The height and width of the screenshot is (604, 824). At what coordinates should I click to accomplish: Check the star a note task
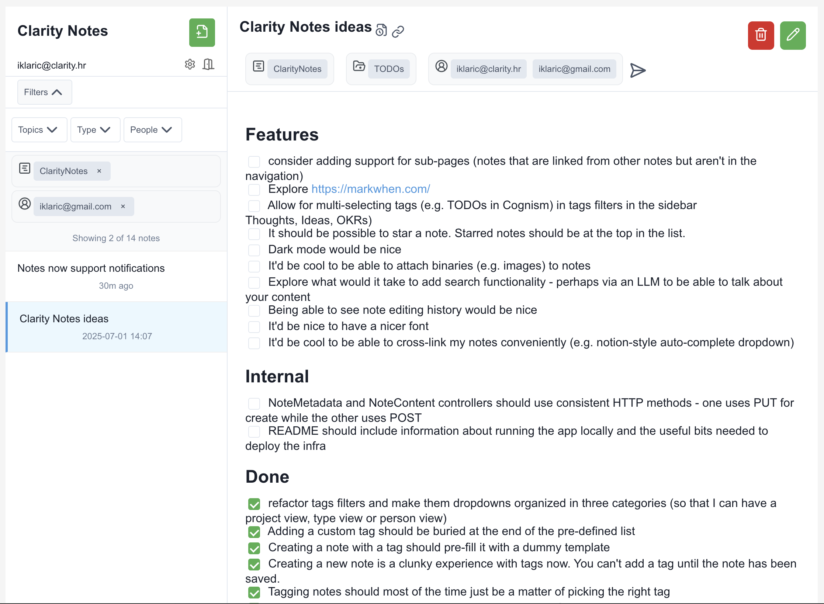click(254, 234)
